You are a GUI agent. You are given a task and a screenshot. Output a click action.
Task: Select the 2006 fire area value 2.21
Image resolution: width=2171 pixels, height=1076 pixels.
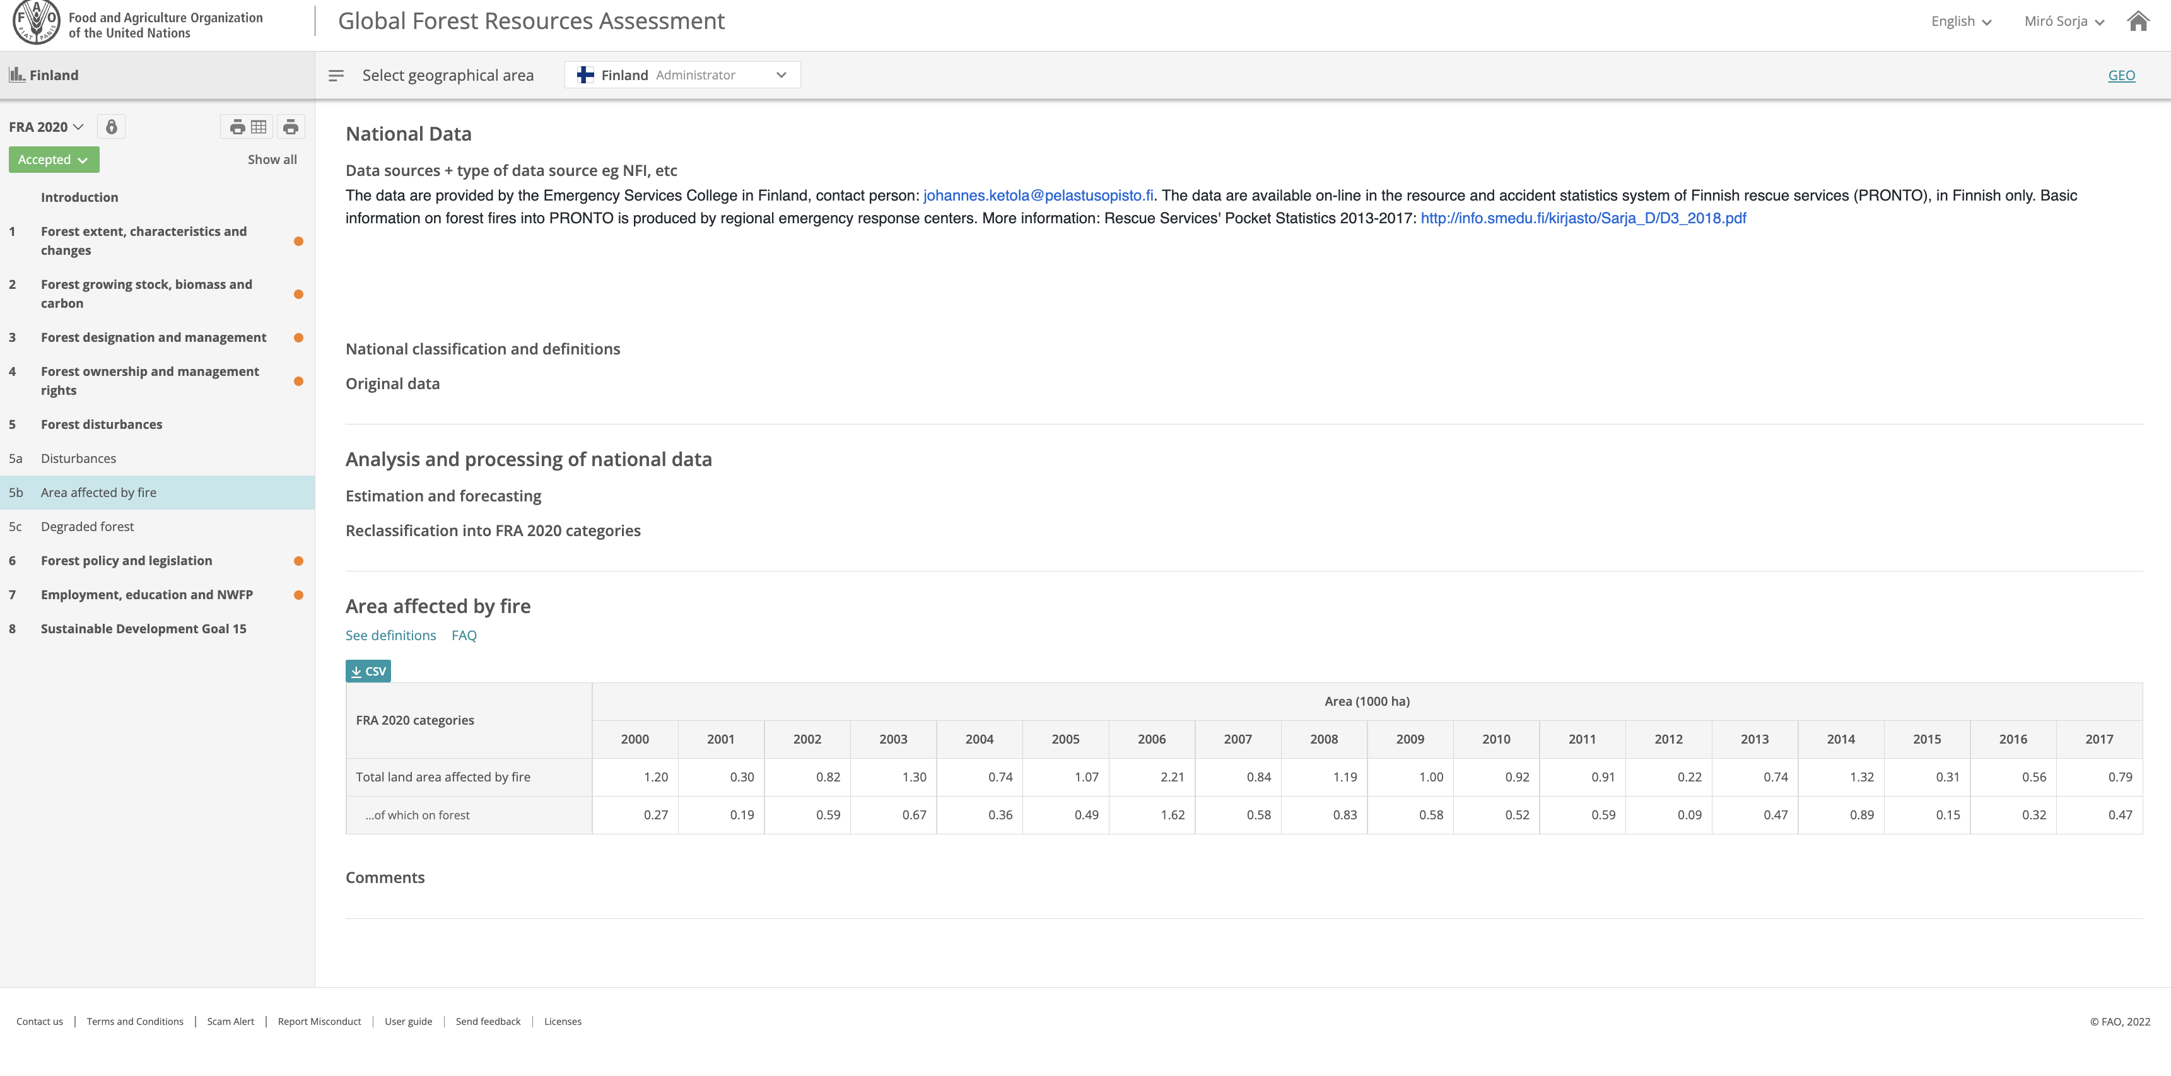point(1173,776)
